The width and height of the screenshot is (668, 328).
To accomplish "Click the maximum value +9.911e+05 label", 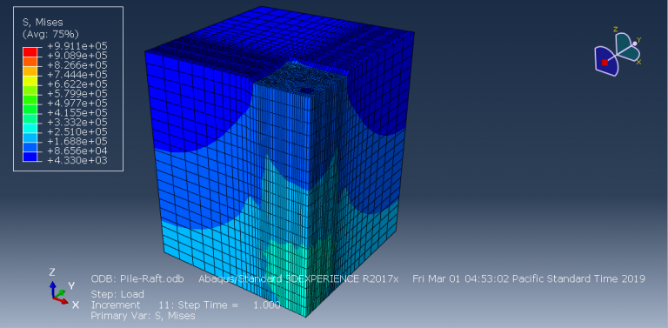I will coord(77,46).
